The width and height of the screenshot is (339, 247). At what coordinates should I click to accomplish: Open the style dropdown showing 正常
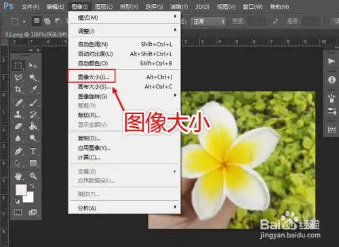208,22
